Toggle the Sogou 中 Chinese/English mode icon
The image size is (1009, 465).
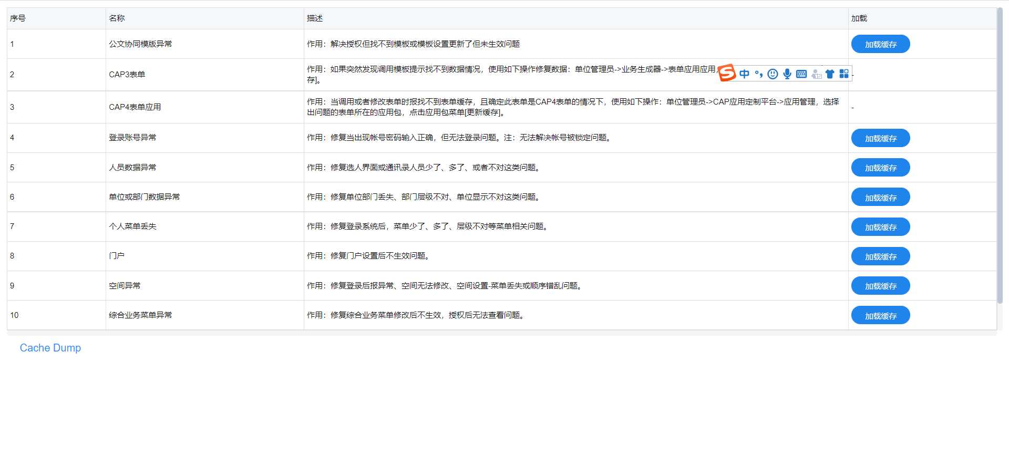point(744,74)
